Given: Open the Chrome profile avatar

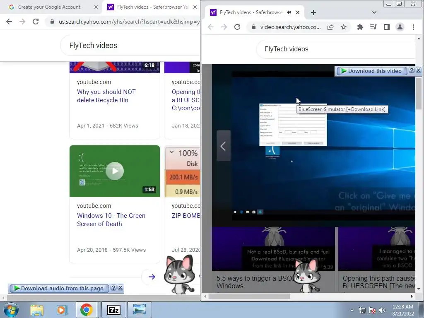Looking at the screenshot, I should [400, 27].
